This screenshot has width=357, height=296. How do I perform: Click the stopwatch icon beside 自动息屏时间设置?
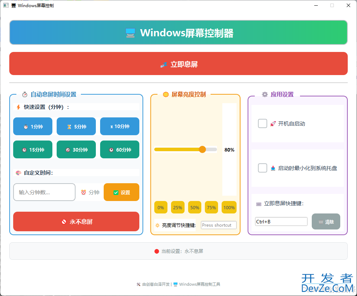click(x=25, y=95)
